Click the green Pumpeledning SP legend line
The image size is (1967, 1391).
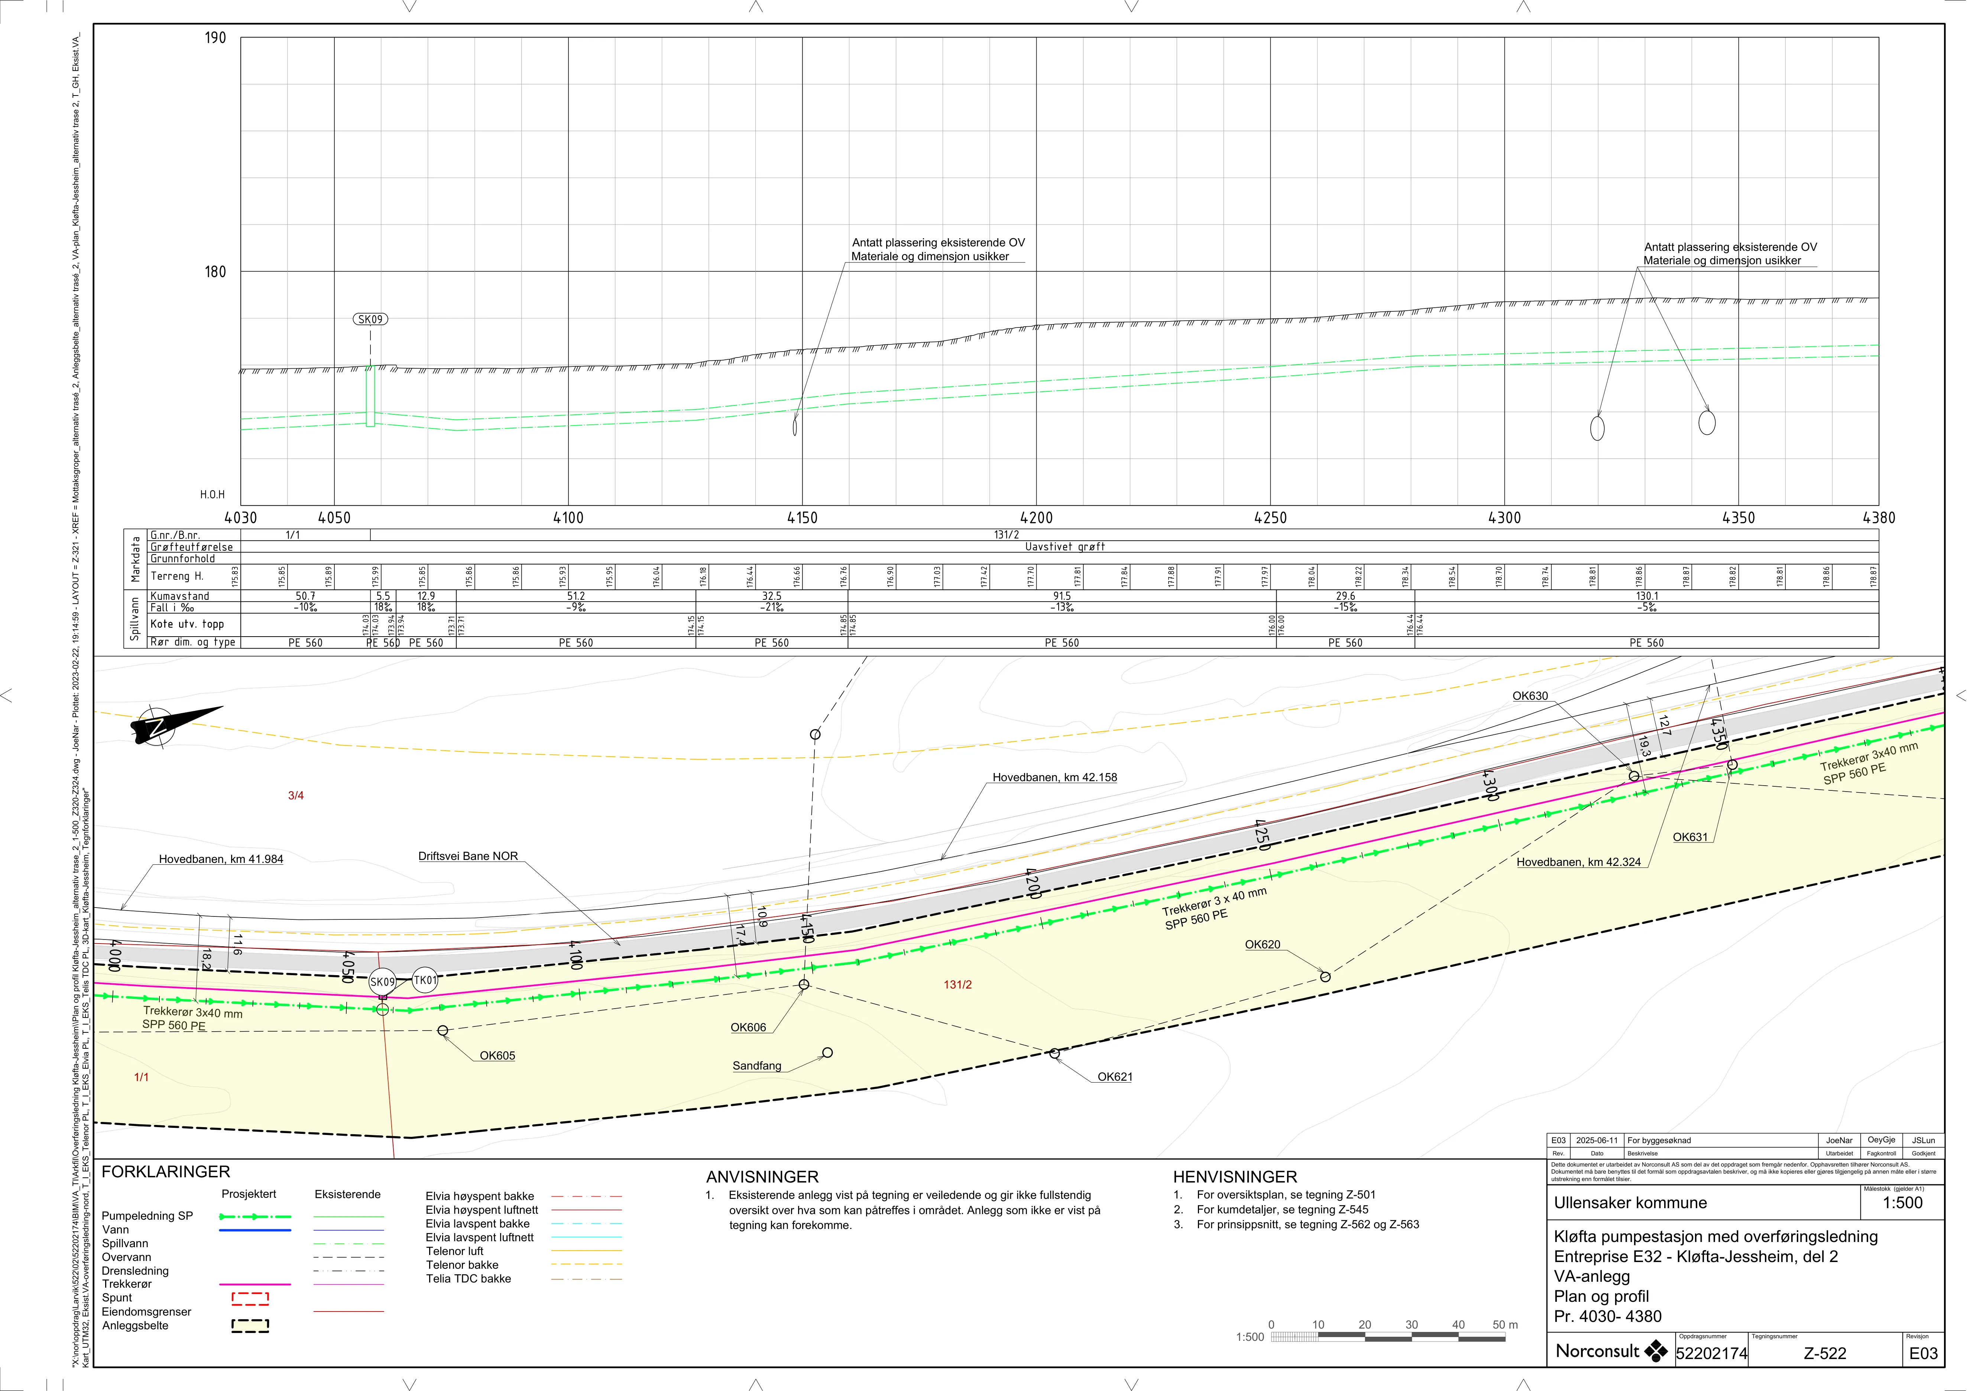tap(255, 1216)
